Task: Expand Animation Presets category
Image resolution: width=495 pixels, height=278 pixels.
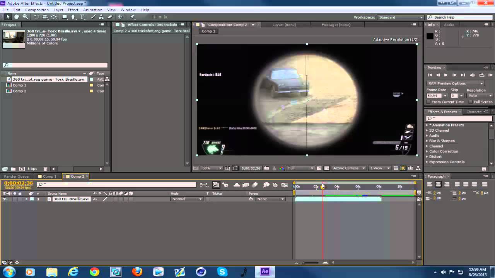Action: (427, 125)
